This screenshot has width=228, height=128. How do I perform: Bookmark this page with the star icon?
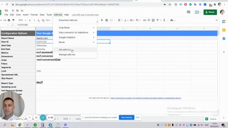pyautogui.click(x=170, y=5)
